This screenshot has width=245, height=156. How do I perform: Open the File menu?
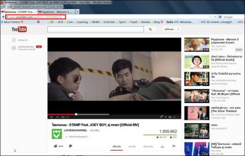tap(3, 7)
